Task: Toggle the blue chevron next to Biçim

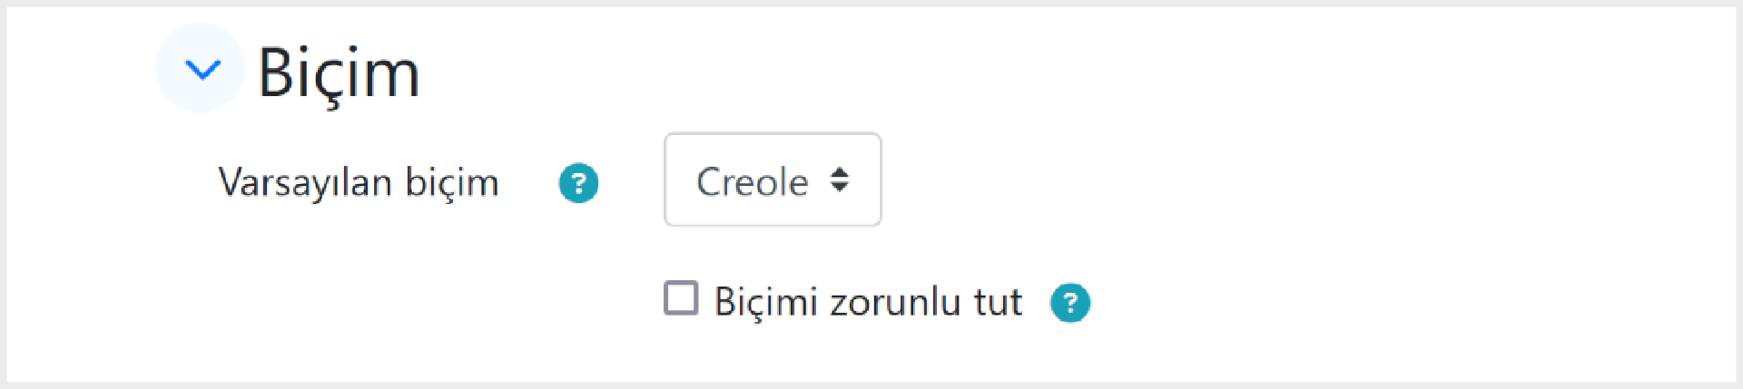Action: [201, 68]
